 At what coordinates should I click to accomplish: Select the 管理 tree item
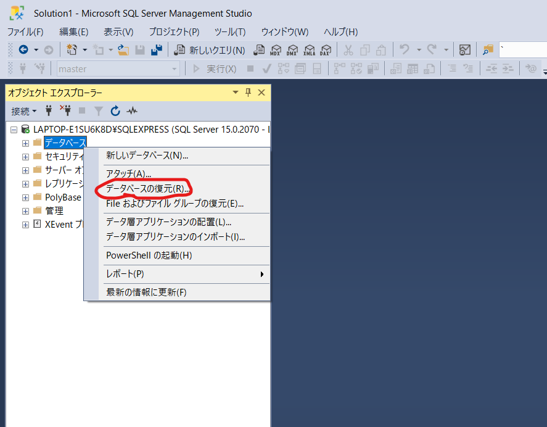tap(54, 211)
